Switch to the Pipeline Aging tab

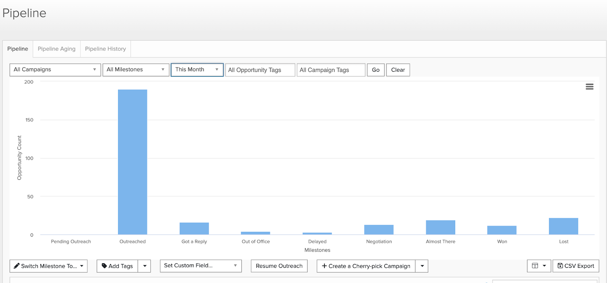(x=57, y=49)
